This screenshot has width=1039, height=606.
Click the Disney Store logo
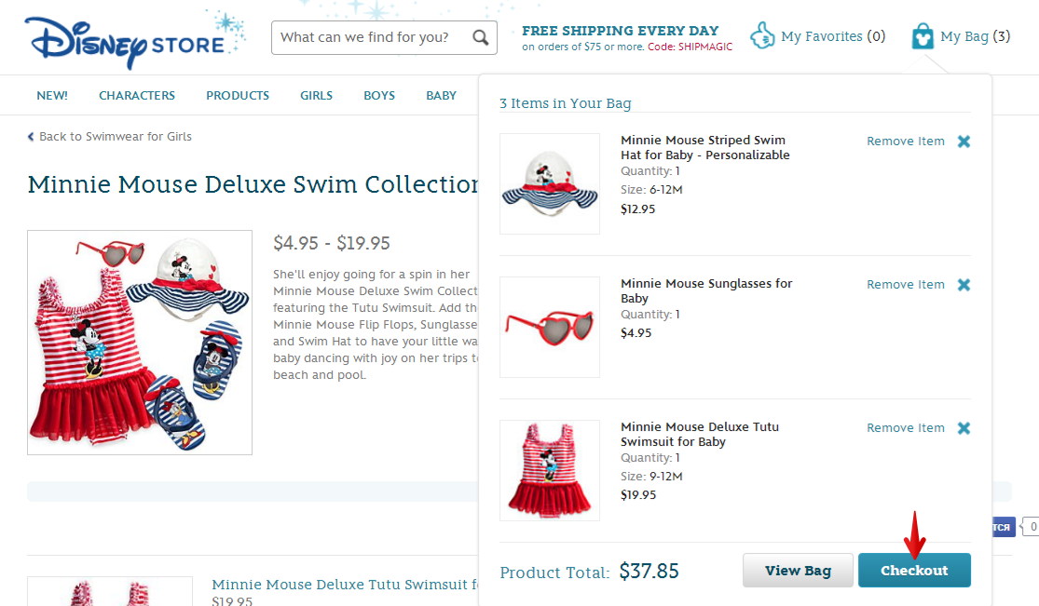(126, 41)
